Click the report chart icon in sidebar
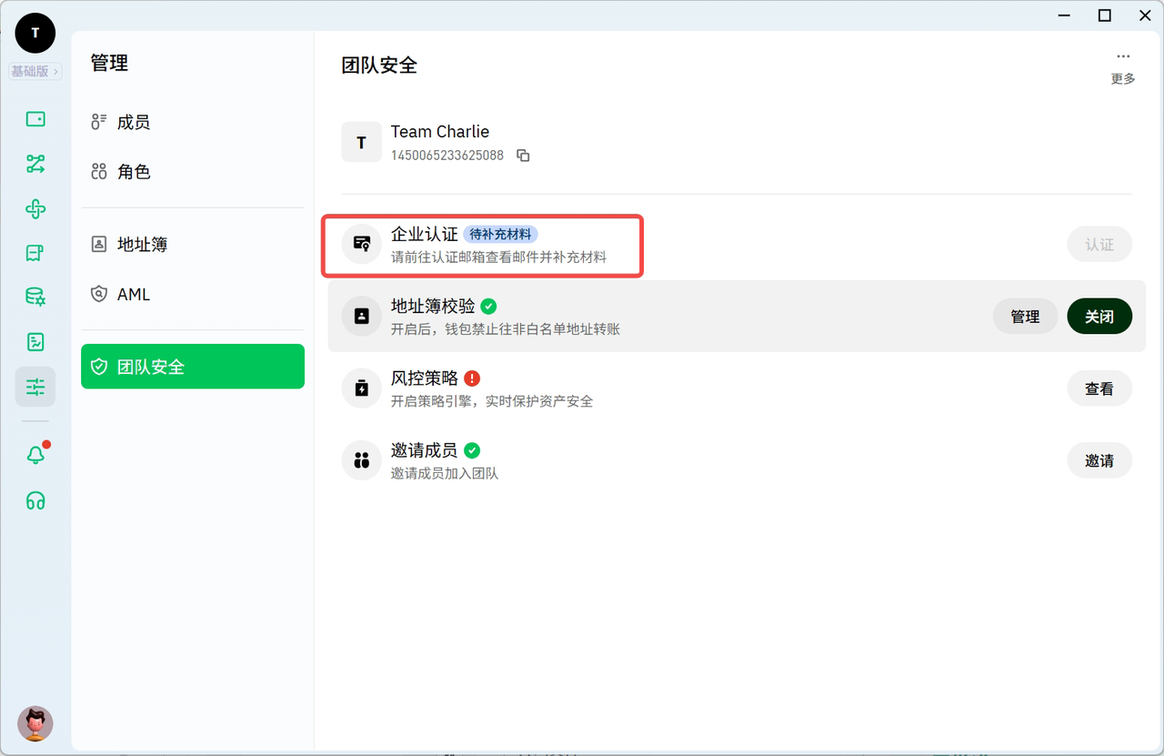The width and height of the screenshot is (1164, 756). (x=35, y=342)
